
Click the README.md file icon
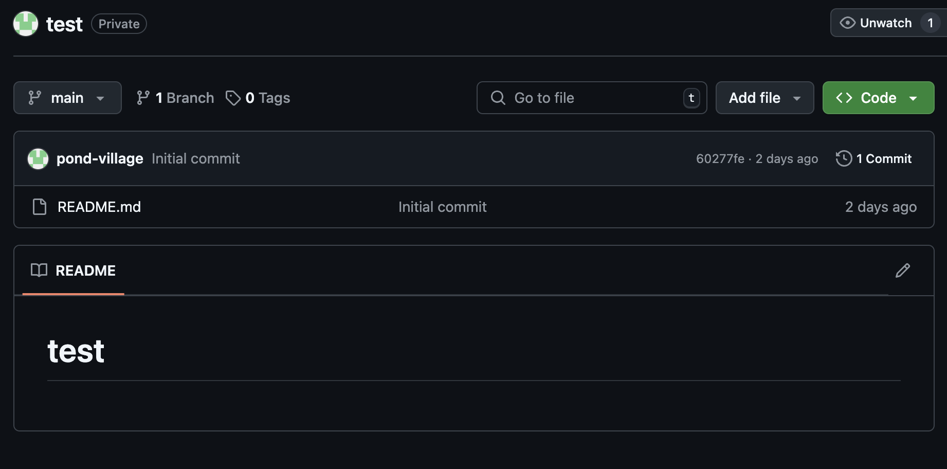(40, 207)
